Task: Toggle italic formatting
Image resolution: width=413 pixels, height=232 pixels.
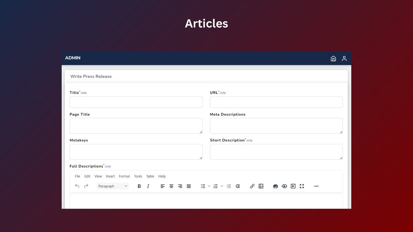Action: pyautogui.click(x=148, y=186)
